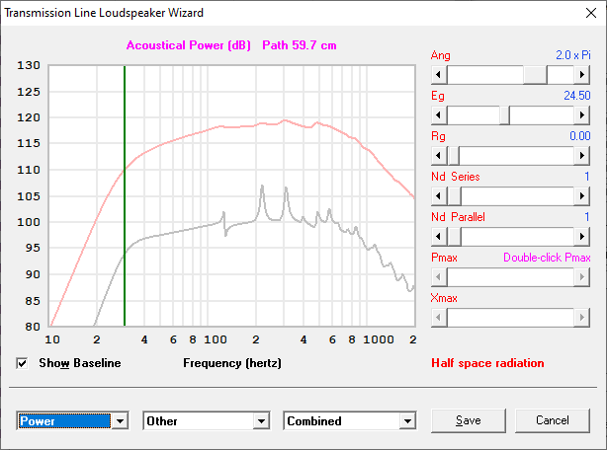Click the pink acoustical power curve
The width and height of the screenshot is (607, 450).
(232, 126)
